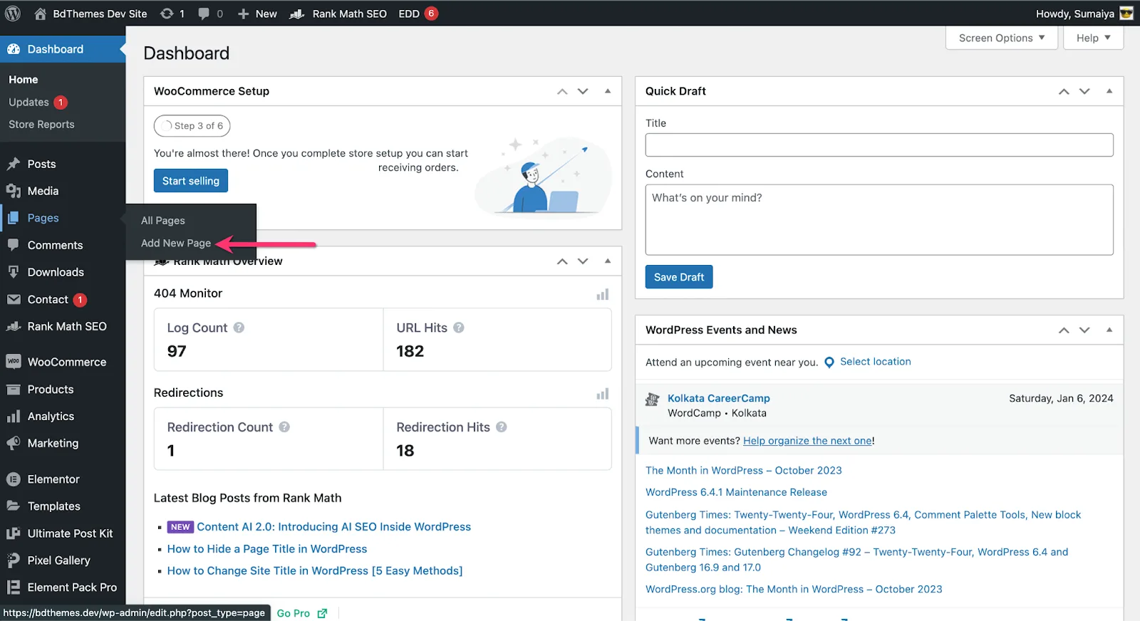This screenshot has height=621, width=1140.
Task: Move WooCommerce Setup panel up
Action: (562, 91)
